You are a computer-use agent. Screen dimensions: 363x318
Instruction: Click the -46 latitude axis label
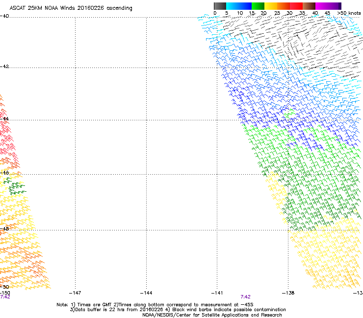4,173
